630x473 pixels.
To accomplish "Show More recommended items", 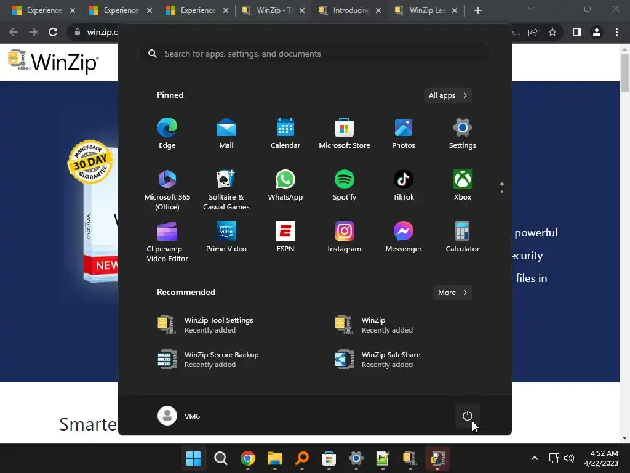I will coord(452,293).
